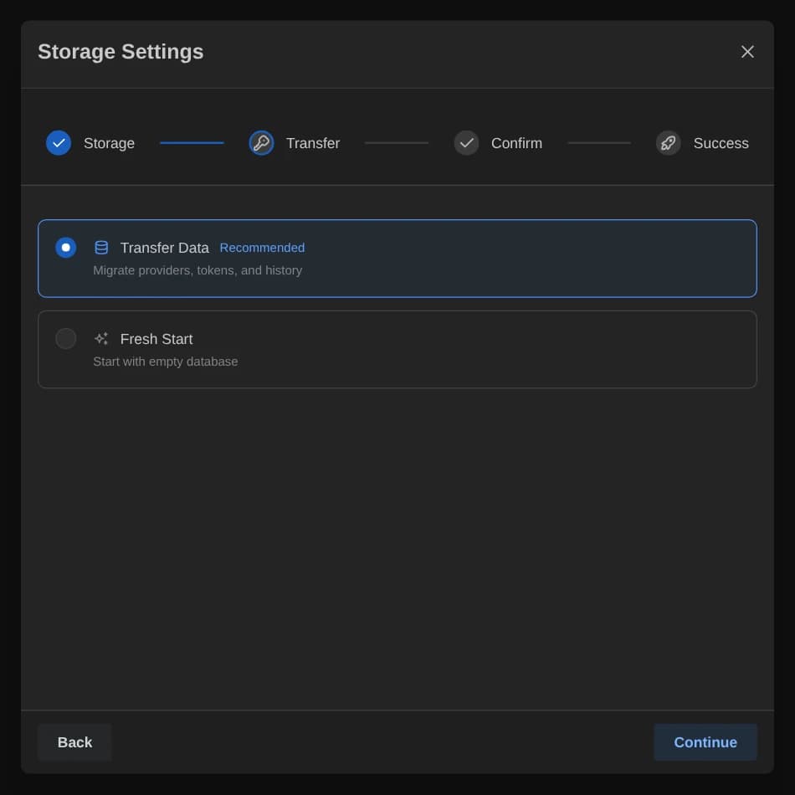
Task: Click 'Migrate providers, tokens, and history' description
Action: pyautogui.click(x=197, y=270)
